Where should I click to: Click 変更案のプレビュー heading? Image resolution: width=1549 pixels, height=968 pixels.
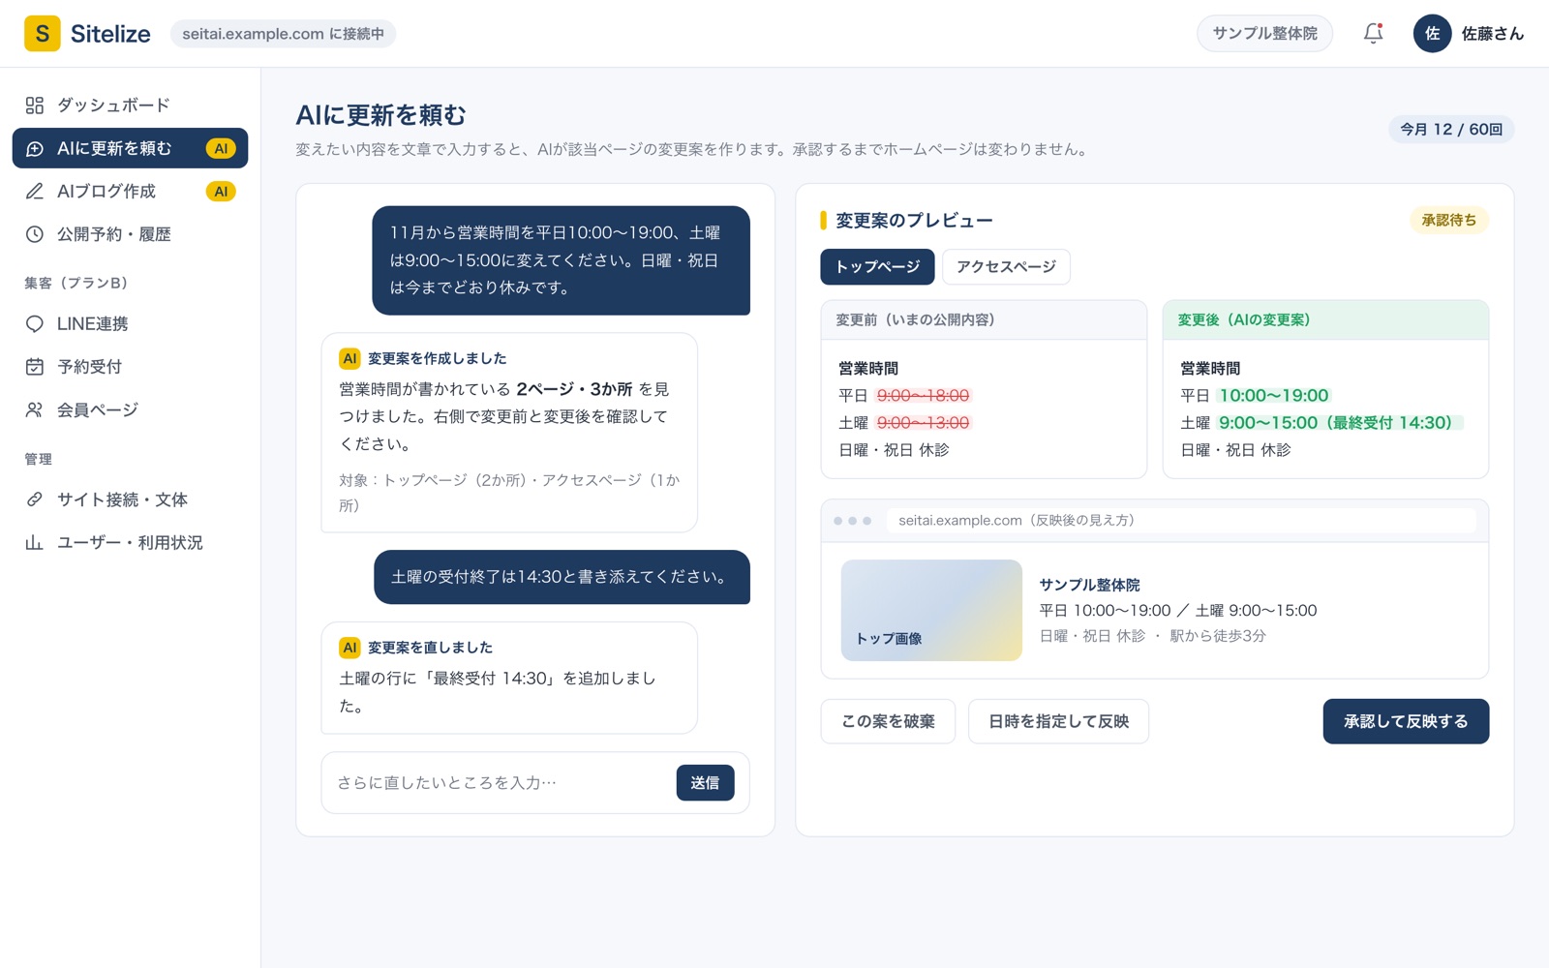click(914, 221)
